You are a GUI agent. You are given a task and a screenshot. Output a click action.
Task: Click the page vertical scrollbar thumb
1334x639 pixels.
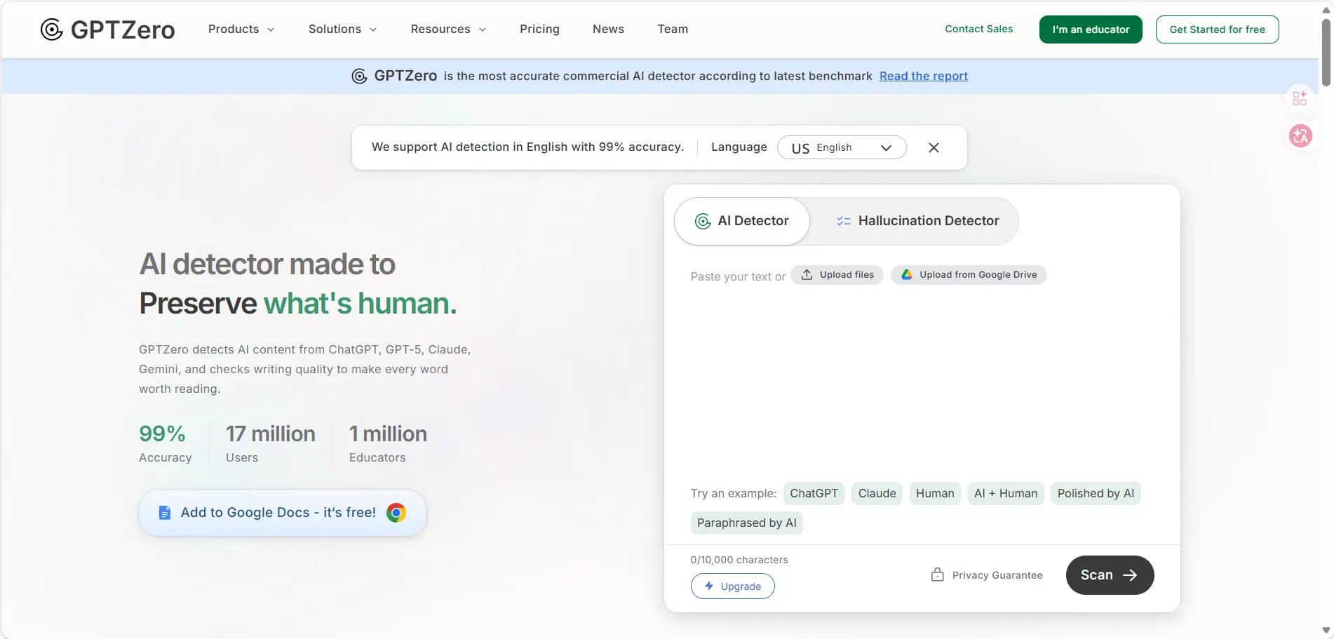point(1326,53)
